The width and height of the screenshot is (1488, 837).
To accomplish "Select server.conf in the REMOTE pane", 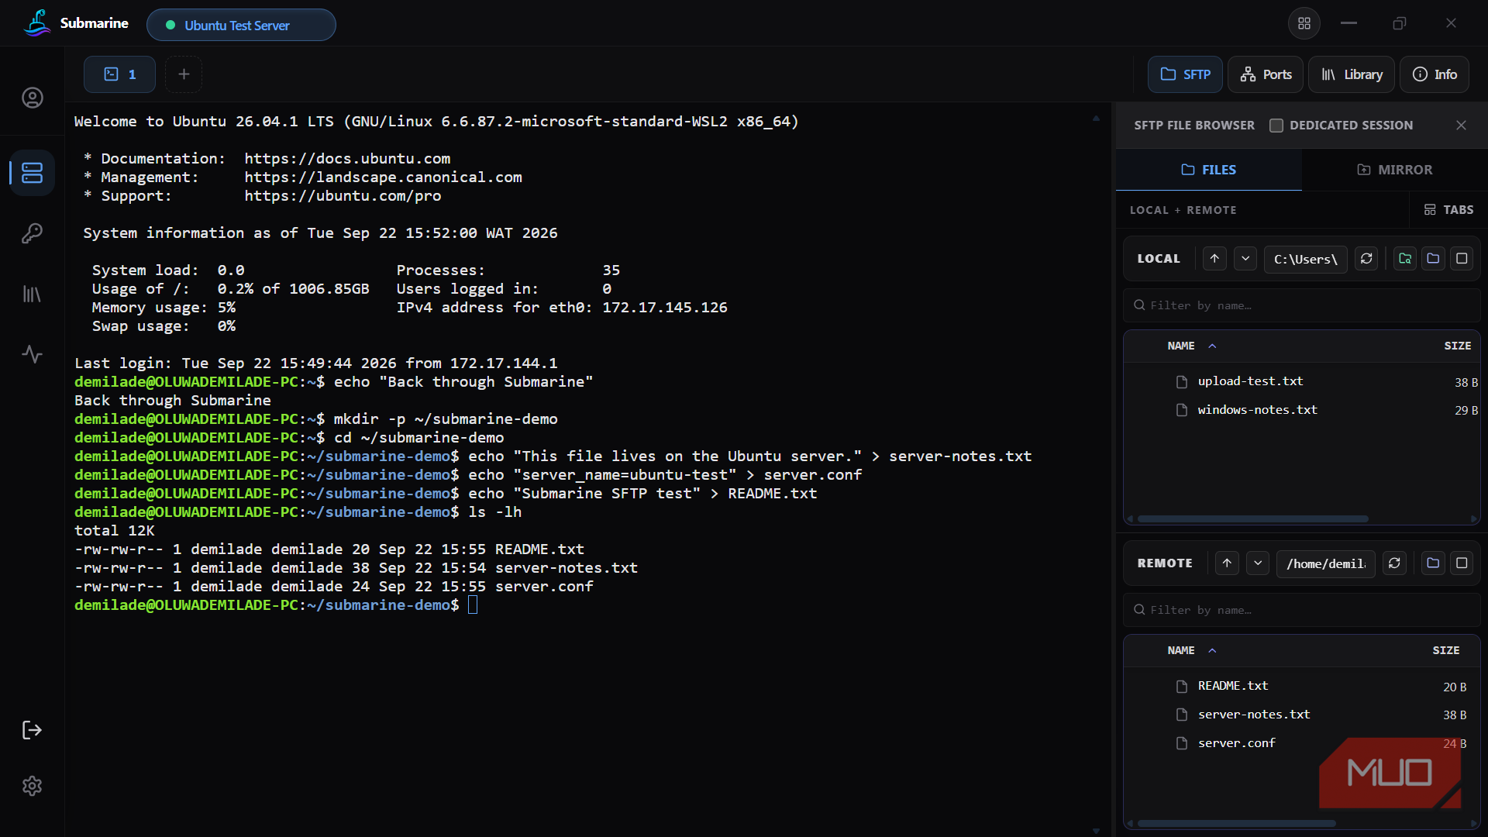I will click(x=1301, y=743).
